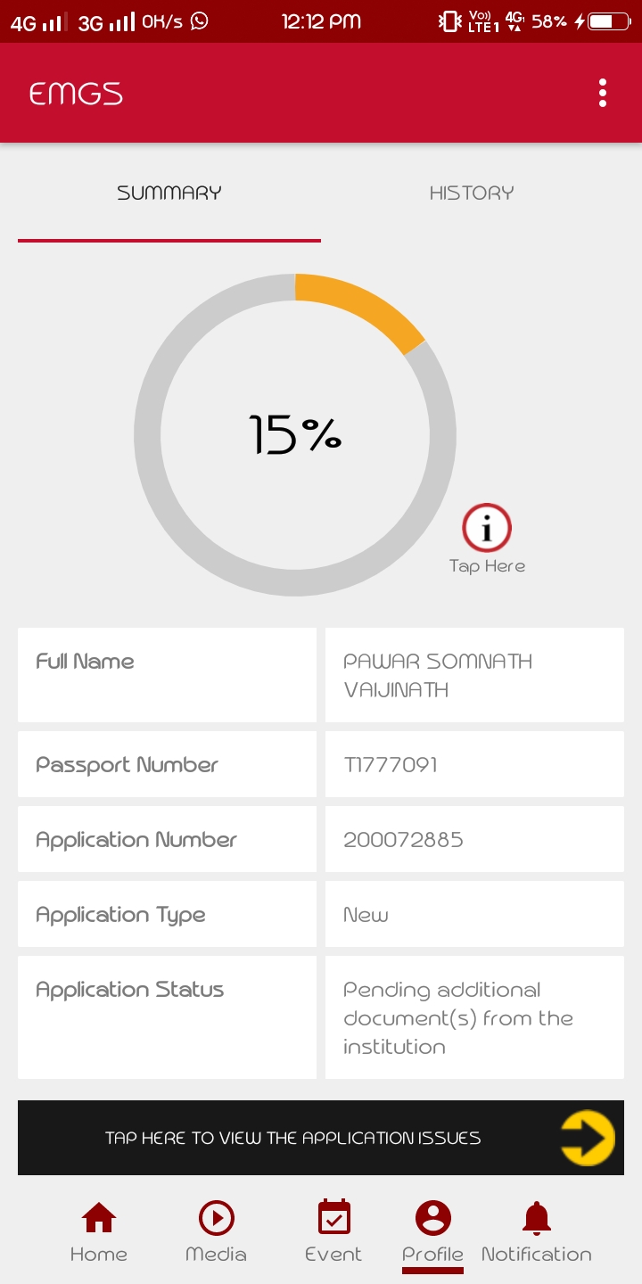Open the three-dot overflow menu

603,93
